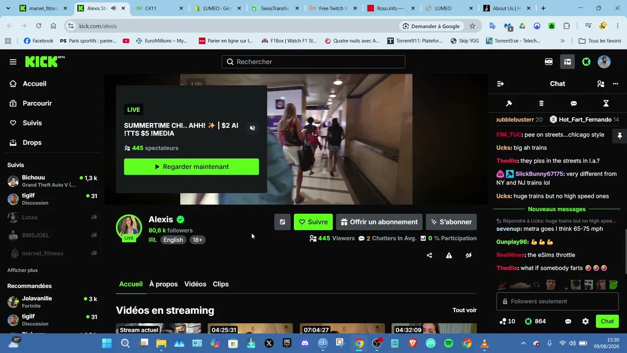Send message with the green Chat button
Image resolution: width=627 pixels, height=353 pixels.
607,322
